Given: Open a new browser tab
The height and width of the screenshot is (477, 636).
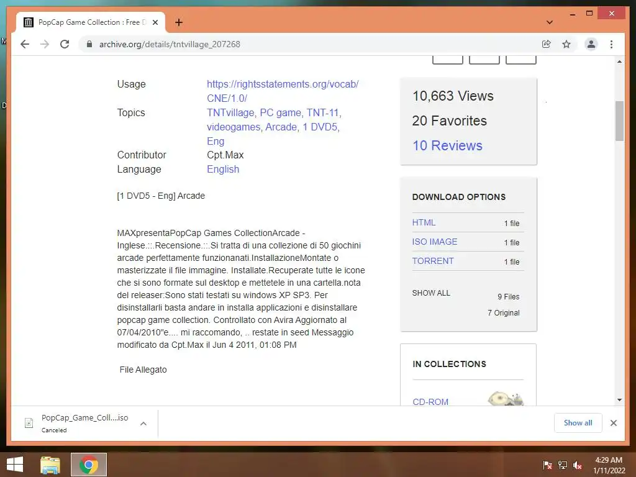Looking at the screenshot, I should point(179,22).
